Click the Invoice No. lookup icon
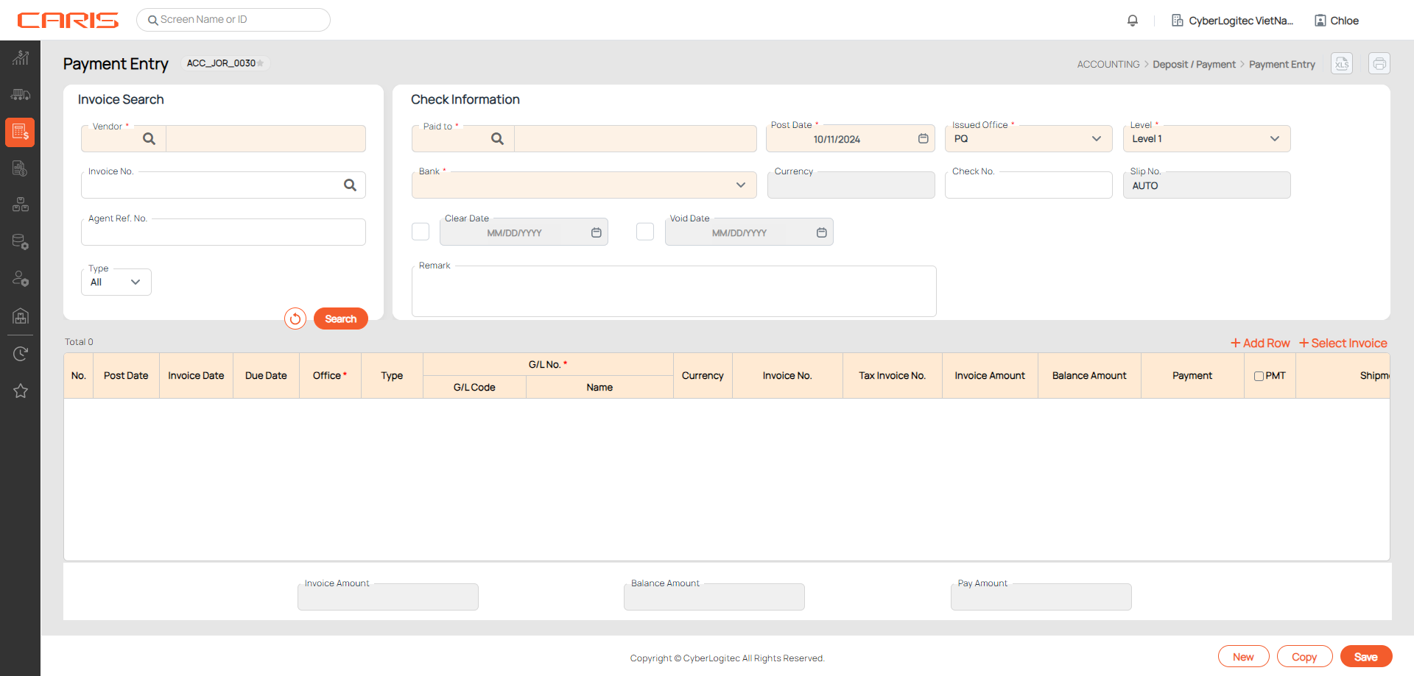The height and width of the screenshot is (676, 1414). (350, 185)
